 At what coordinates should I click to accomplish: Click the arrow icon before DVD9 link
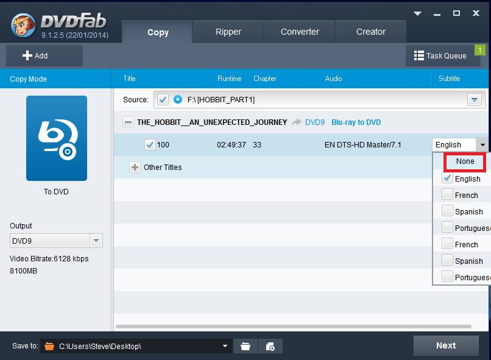pyautogui.click(x=296, y=122)
